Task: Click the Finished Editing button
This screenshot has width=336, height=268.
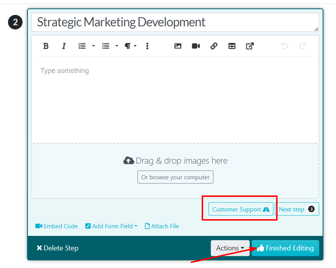Action: click(x=285, y=248)
